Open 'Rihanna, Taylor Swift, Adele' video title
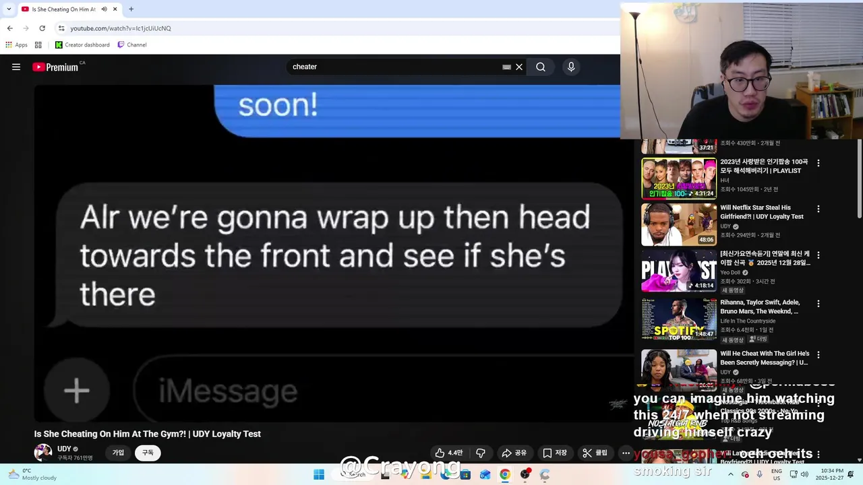 [x=760, y=307]
